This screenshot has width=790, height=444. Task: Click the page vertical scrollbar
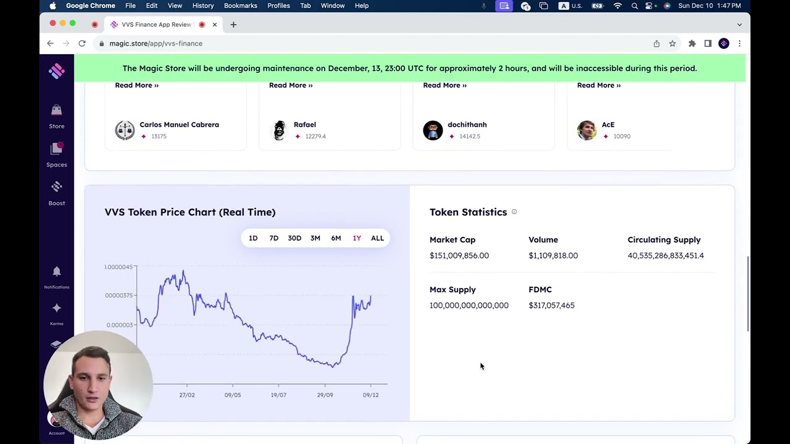coord(748,294)
